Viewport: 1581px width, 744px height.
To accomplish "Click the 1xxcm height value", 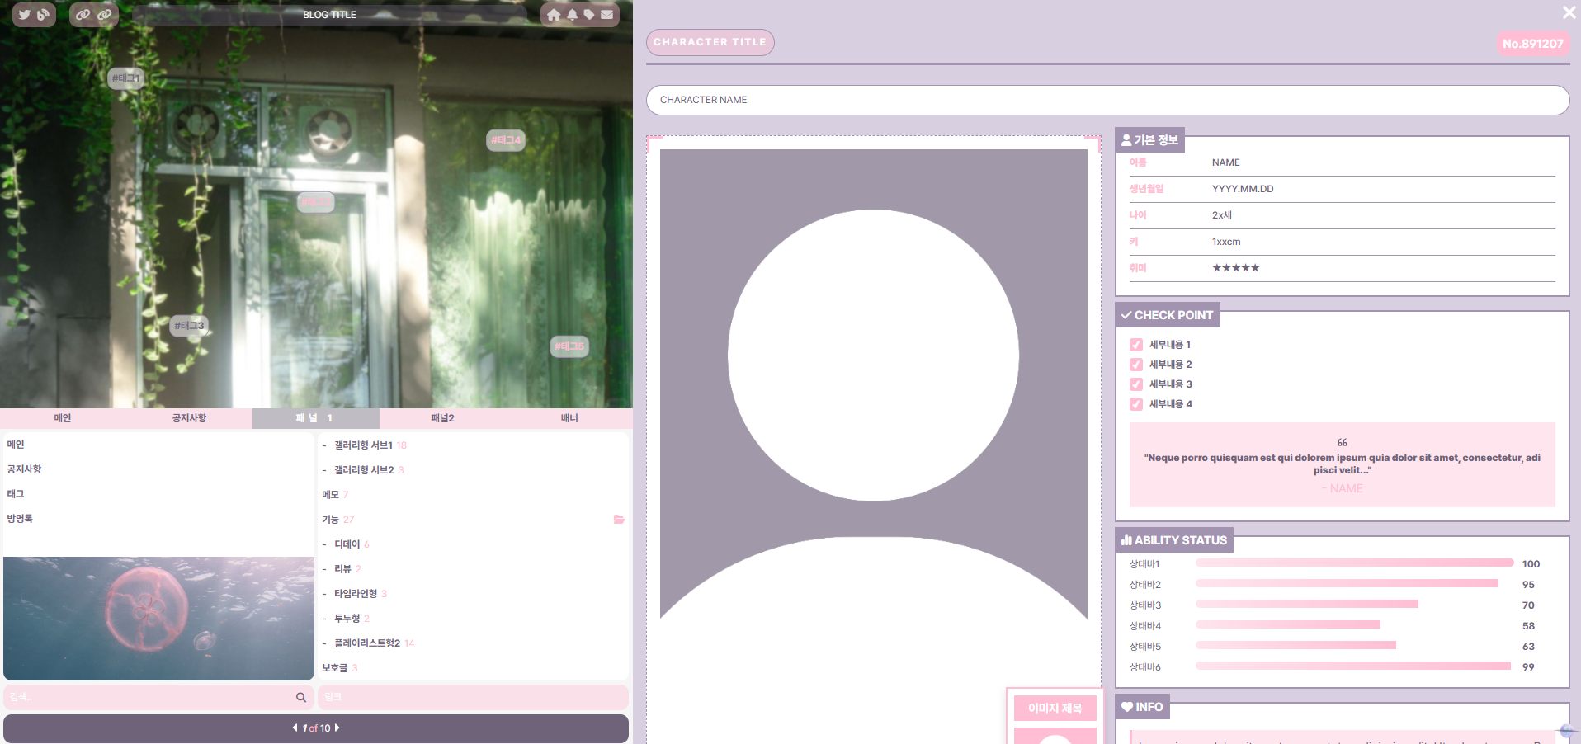I will tap(1226, 242).
